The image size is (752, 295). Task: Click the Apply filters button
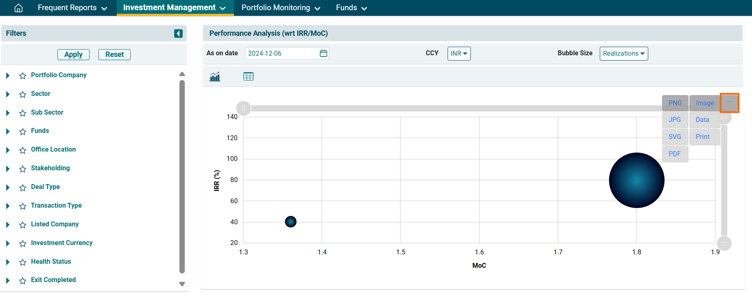73,54
